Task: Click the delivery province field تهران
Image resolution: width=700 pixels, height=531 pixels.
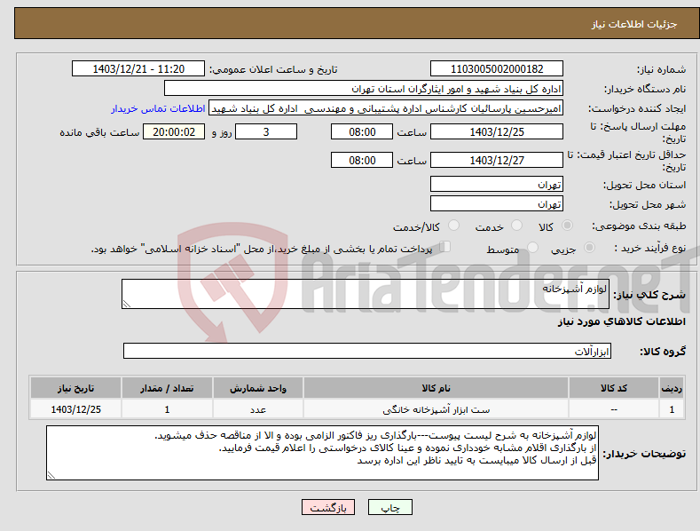Action: pos(497,184)
